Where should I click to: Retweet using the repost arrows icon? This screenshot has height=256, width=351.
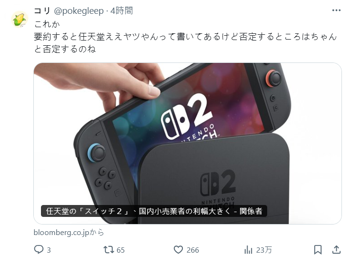108,249
